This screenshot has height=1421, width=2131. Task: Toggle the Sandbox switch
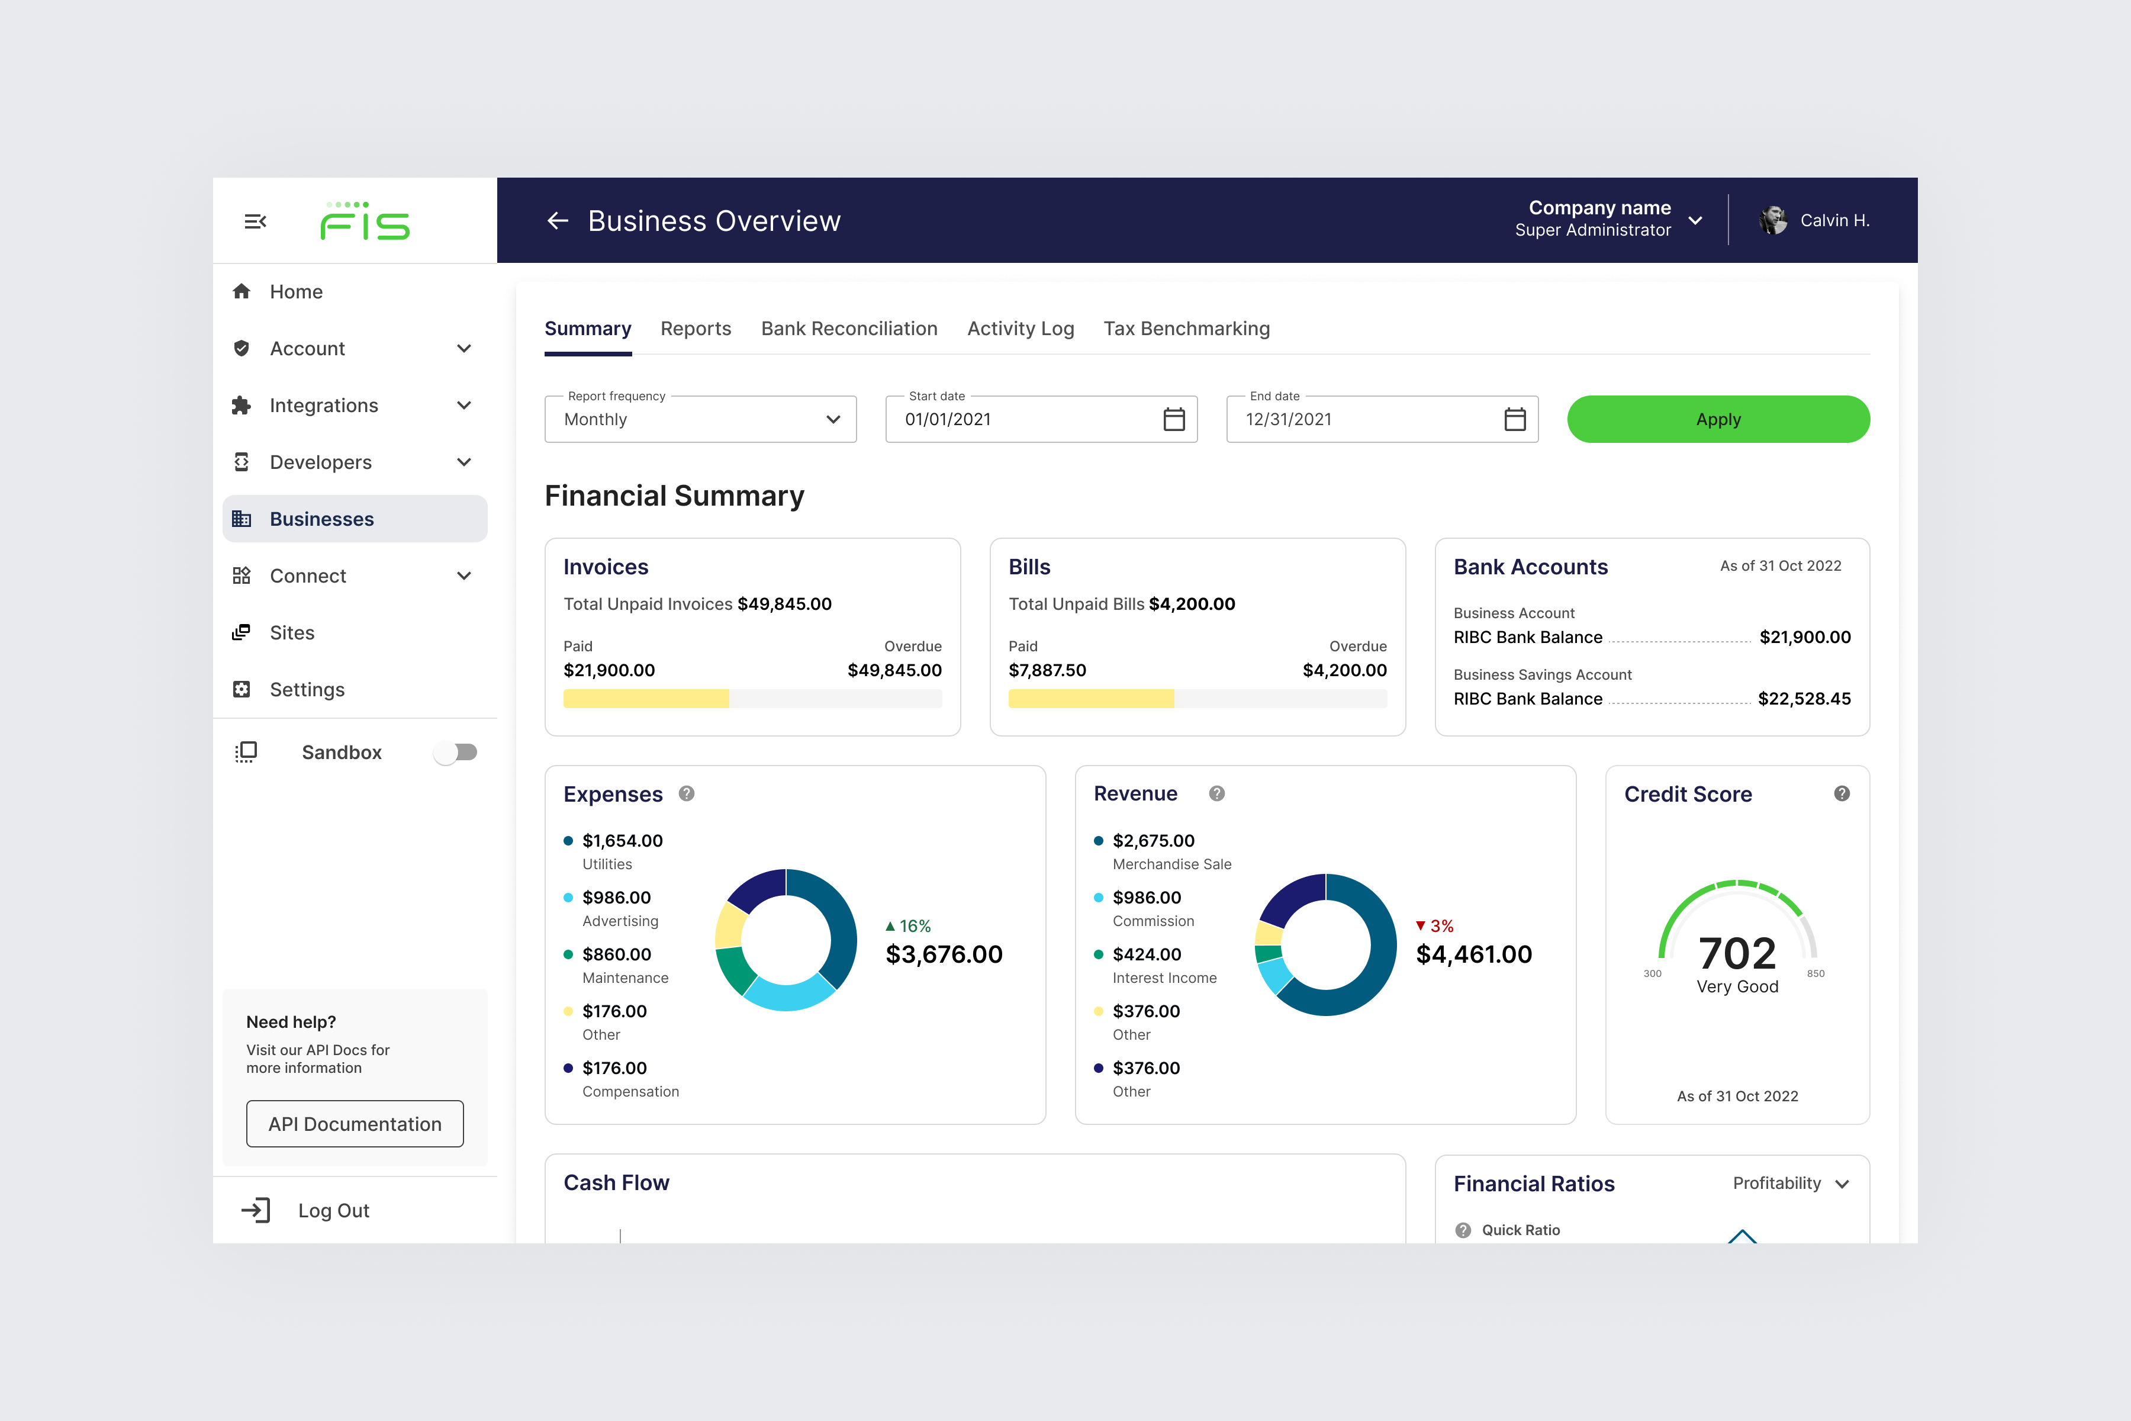click(x=456, y=752)
